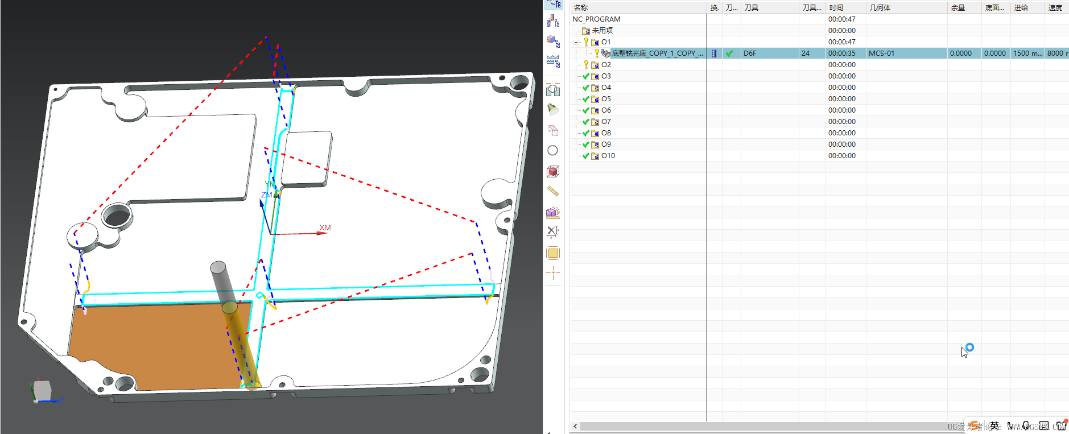Click the 底面... column header

coord(996,7)
